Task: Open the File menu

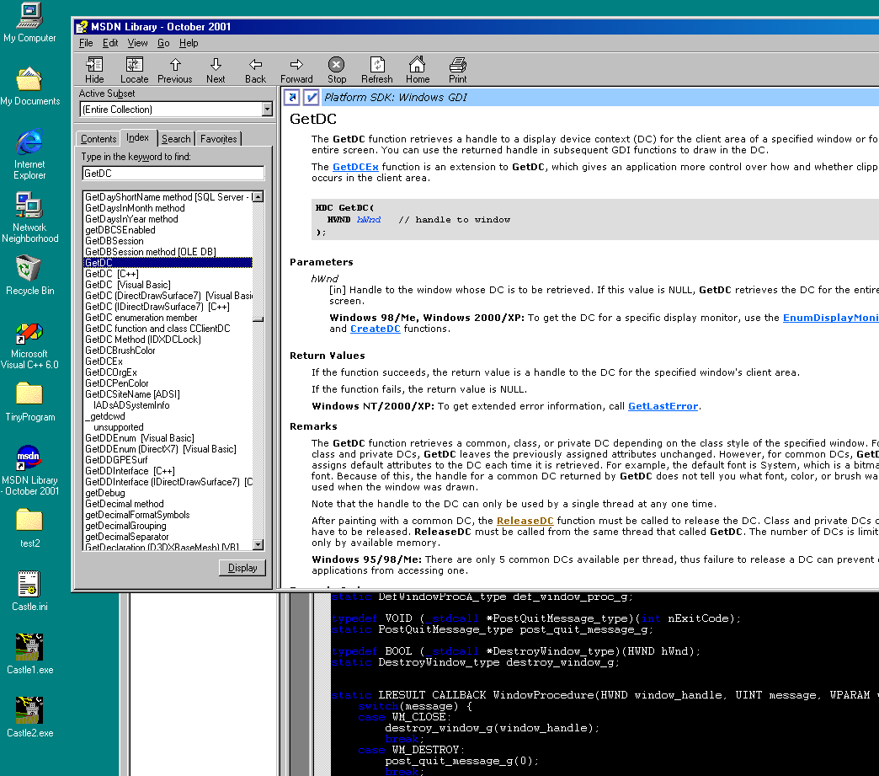Action: click(x=86, y=43)
